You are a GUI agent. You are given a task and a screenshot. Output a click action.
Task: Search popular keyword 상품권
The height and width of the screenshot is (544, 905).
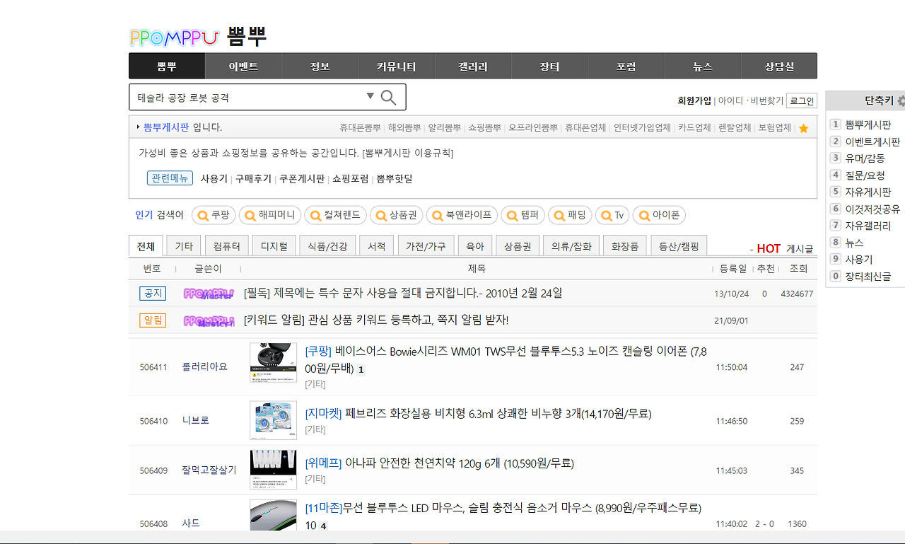point(396,215)
